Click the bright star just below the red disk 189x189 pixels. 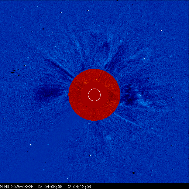click(89, 123)
